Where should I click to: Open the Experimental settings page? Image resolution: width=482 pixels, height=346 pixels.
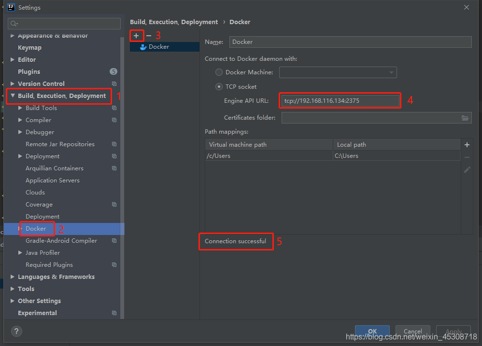[x=37, y=313]
